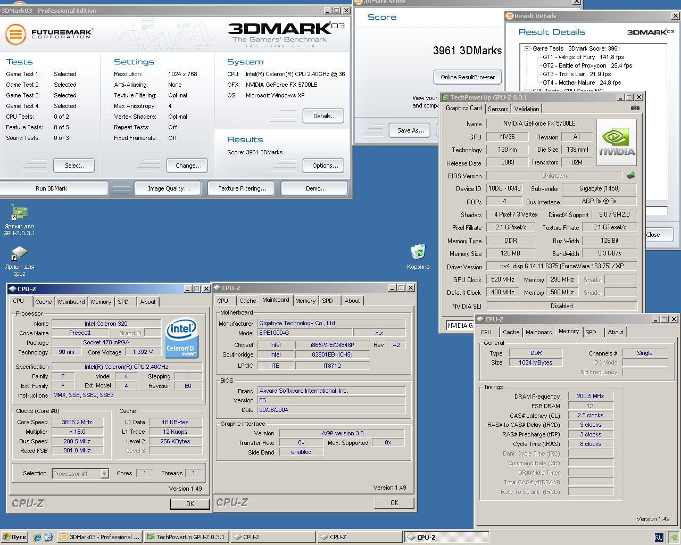681x545 pixels.
Task: Click the Options... results button
Action: click(323, 166)
